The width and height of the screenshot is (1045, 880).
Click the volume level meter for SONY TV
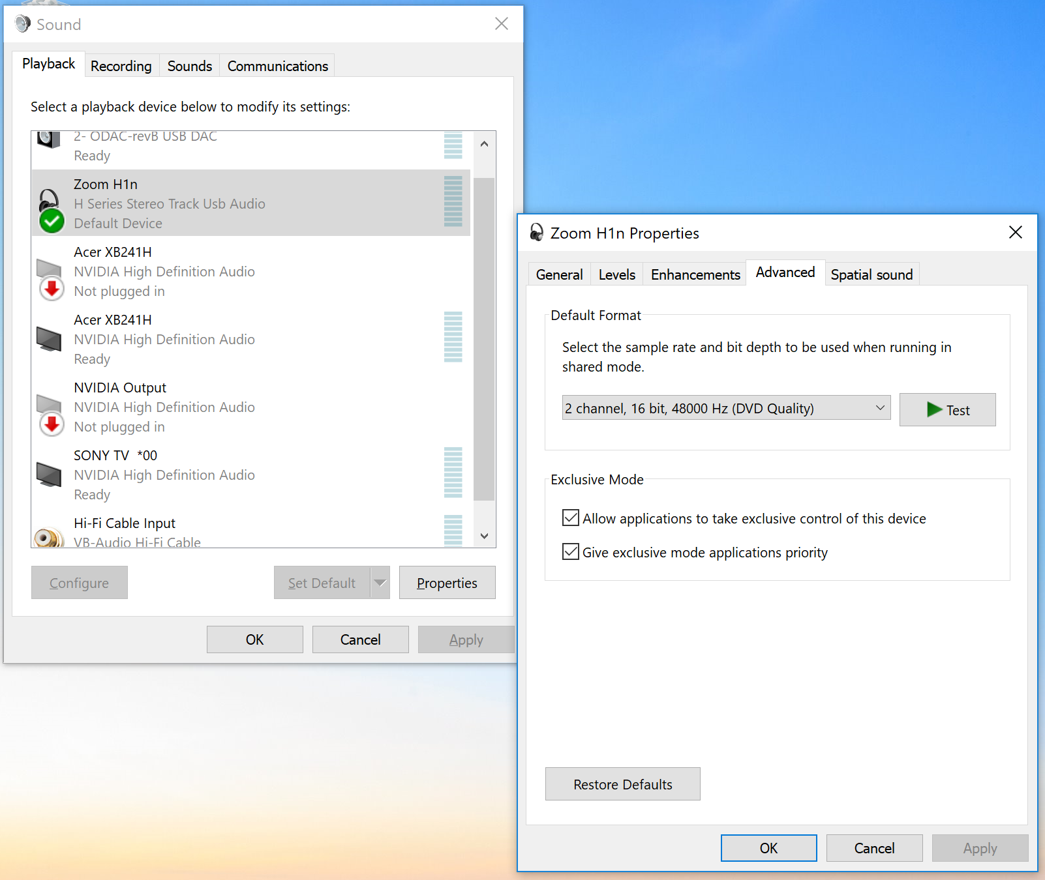[x=453, y=473]
